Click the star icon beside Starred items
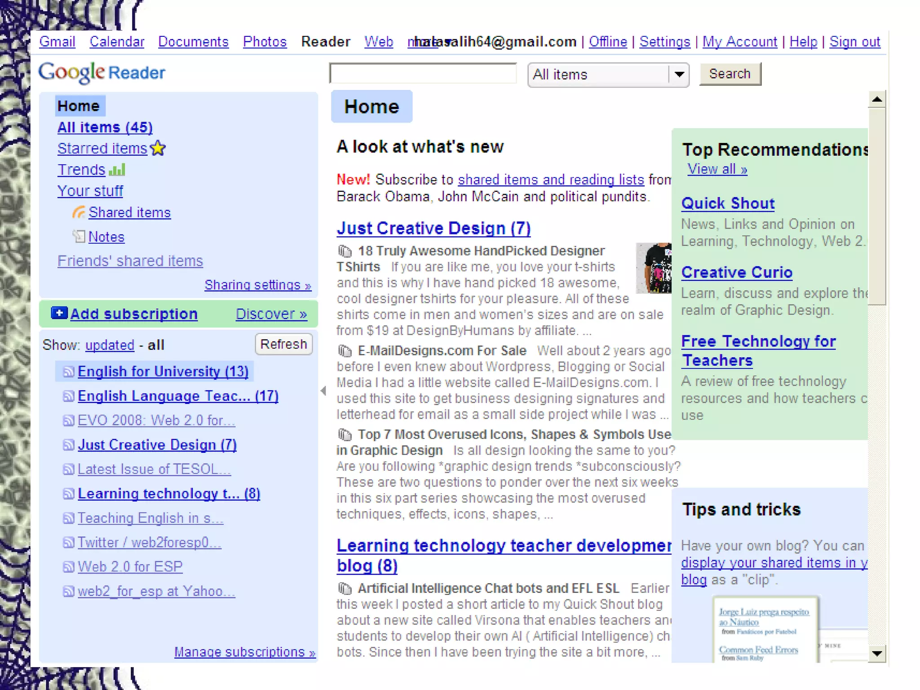 158,148
